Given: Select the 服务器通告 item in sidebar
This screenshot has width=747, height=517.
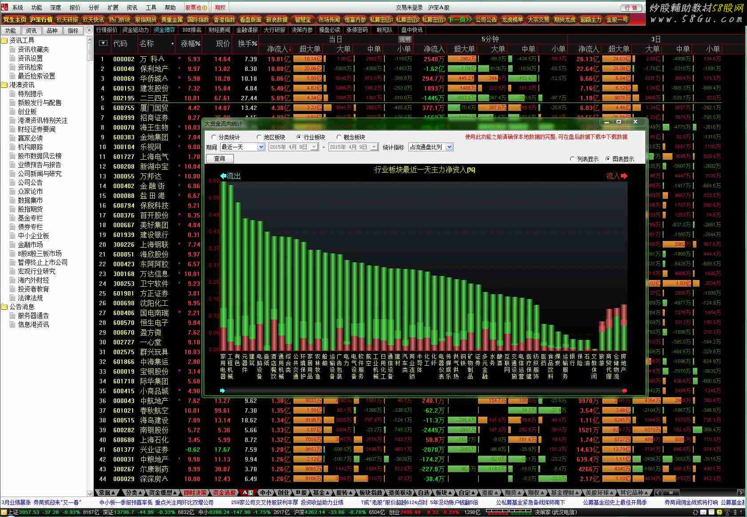Looking at the screenshot, I should [x=33, y=316].
